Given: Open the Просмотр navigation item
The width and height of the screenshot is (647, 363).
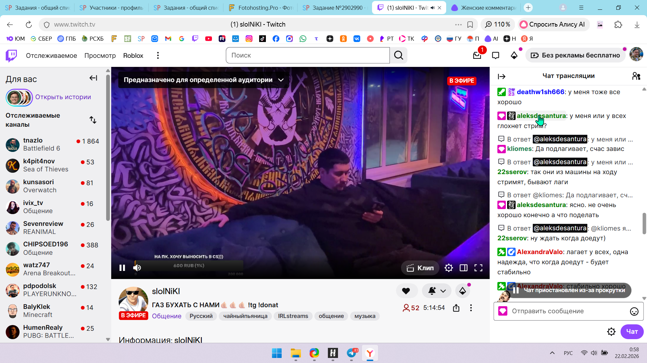Looking at the screenshot, I should (100, 55).
